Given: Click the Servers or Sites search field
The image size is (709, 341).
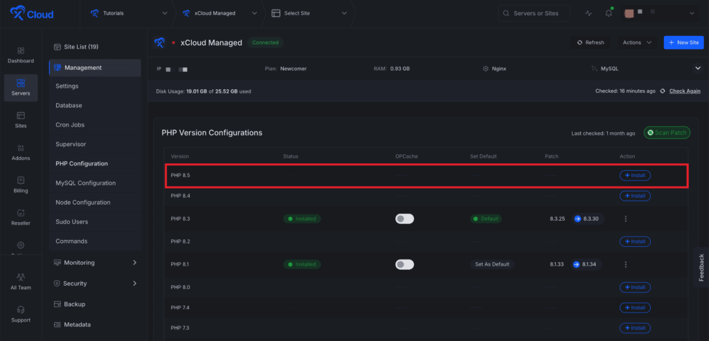Looking at the screenshot, I should tap(534, 13).
